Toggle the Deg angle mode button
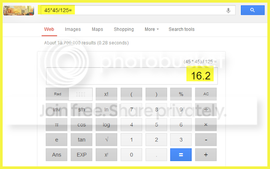The height and width of the screenshot is (169, 270). [81, 94]
